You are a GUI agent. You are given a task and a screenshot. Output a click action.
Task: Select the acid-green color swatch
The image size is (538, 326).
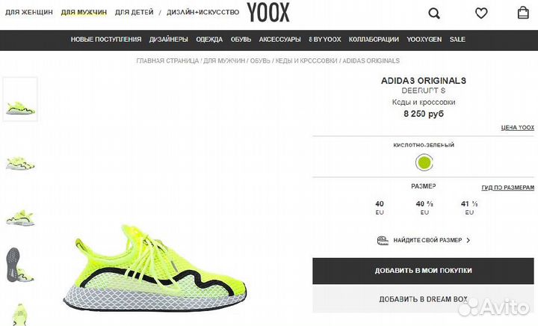[424, 162]
